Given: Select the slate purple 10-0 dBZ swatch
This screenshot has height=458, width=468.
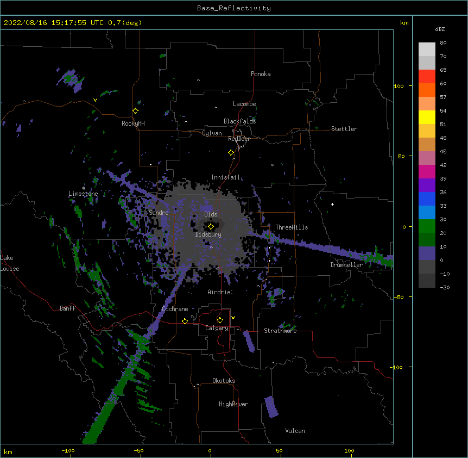Looking at the screenshot, I should (x=427, y=253).
